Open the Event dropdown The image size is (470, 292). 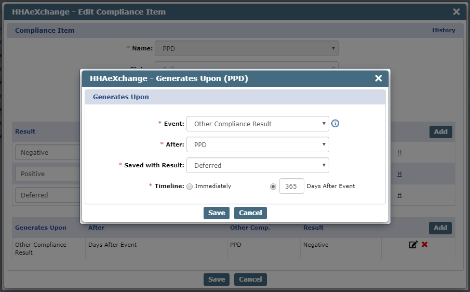coord(258,124)
